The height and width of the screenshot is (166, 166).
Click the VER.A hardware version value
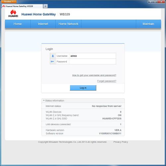[118, 130]
